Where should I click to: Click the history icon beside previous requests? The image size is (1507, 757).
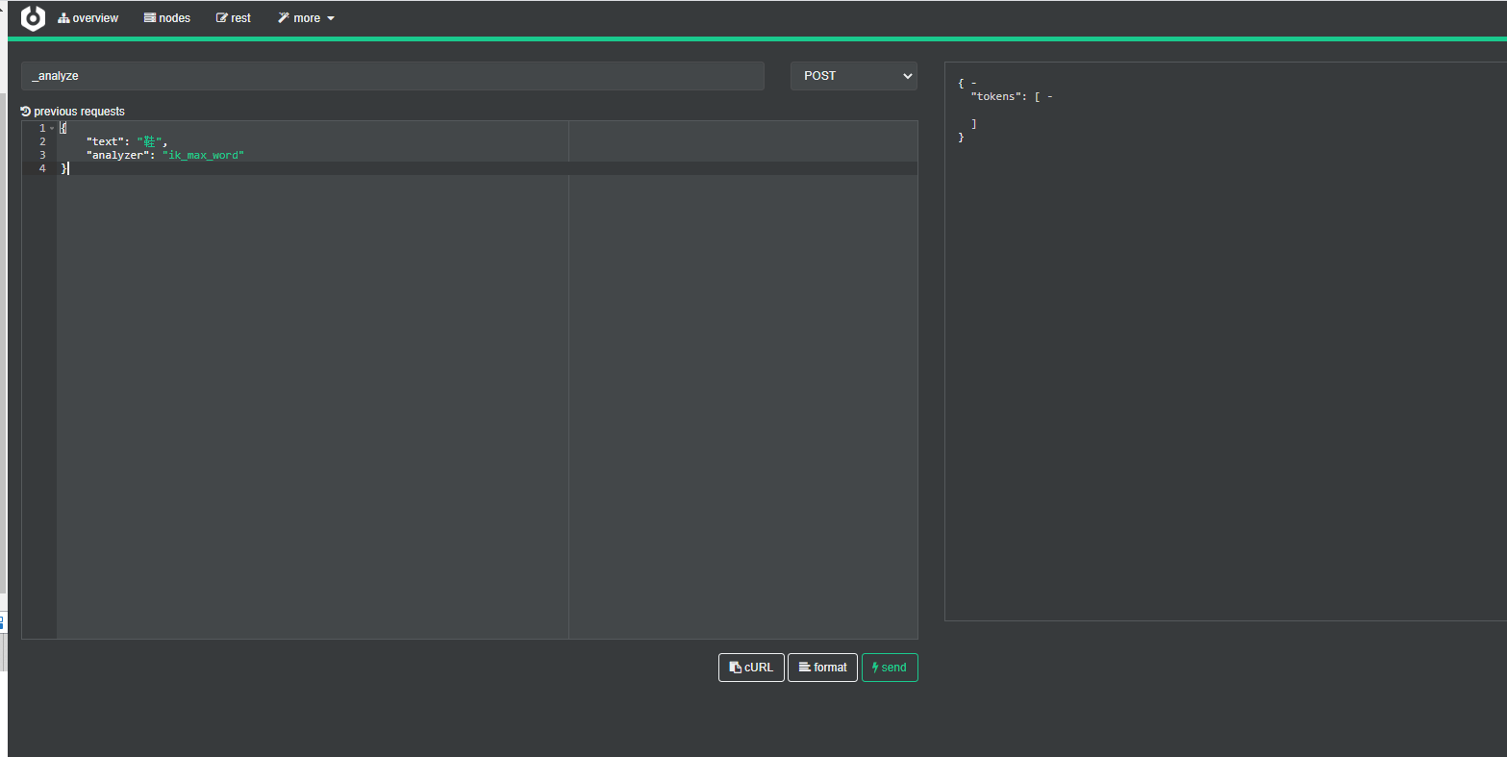coord(24,111)
